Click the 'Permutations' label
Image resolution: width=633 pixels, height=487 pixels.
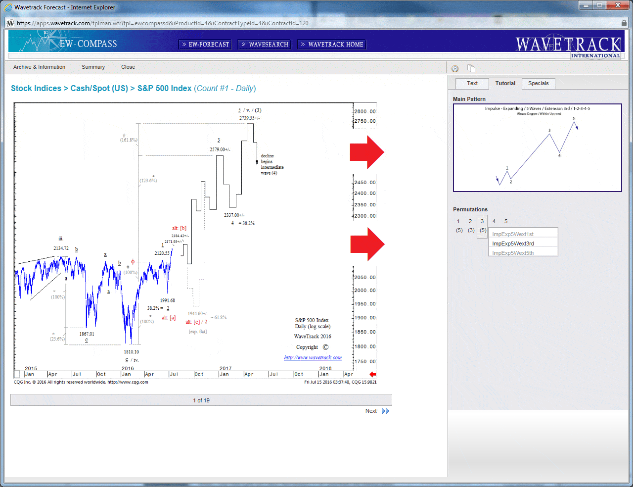(x=470, y=209)
